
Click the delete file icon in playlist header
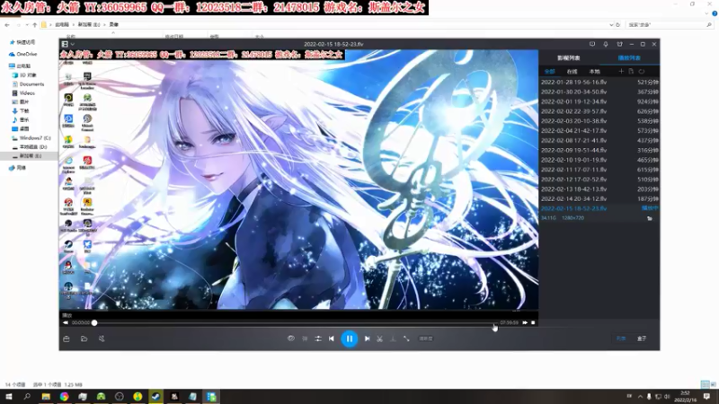coord(631,72)
